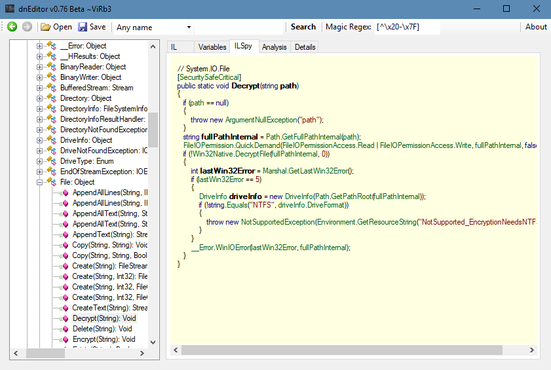Switch to the Variables tab
The height and width of the screenshot is (370, 551).
click(212, 46)
